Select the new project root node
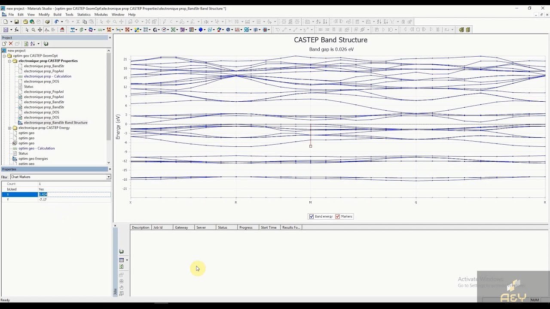 tap(16, 51)
